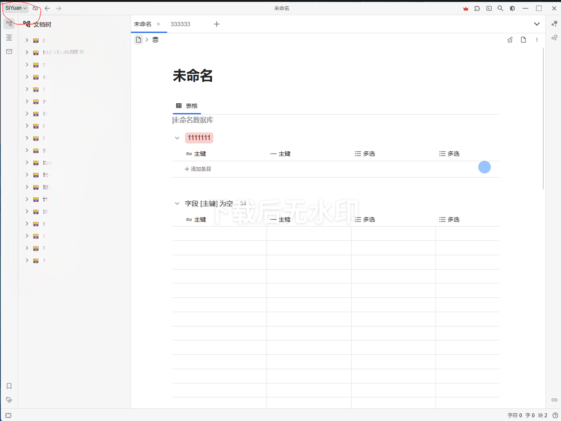Click the 未命名数据库 title field

point(193,120)
